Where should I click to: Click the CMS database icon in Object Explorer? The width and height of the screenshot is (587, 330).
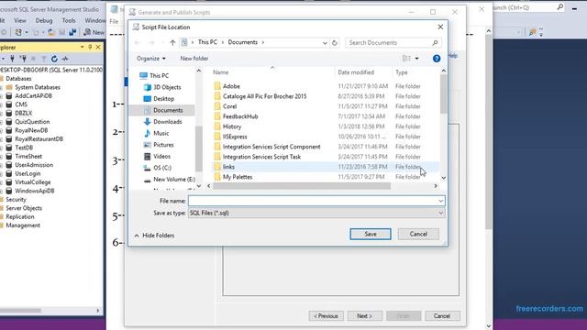tap(9, 104)
